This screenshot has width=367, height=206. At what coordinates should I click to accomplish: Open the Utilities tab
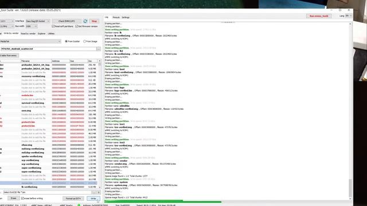pyautogui.click(x=51, y=34)
